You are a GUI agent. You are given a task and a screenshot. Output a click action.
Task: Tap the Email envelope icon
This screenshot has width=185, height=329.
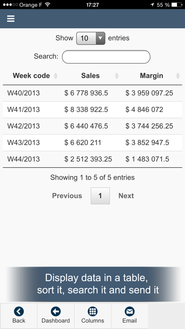tap(129, 312)
